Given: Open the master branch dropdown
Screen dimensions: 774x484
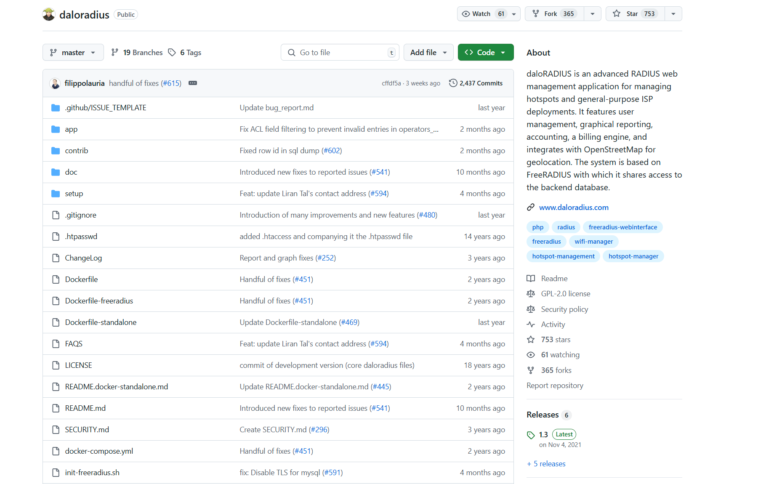Looking at the screenshot, I should pyautogui.click(x=73, y=52).
